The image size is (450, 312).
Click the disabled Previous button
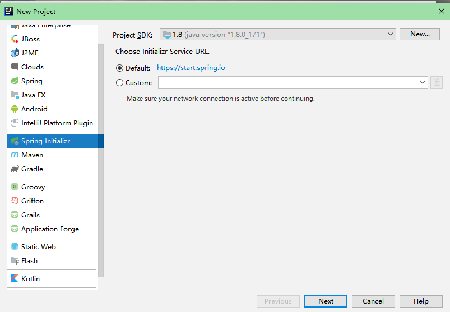point(278,301)
